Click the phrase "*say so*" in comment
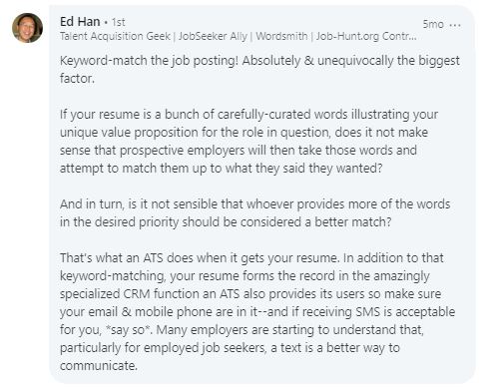Viewport: 490px width, 387px height. 129,329
